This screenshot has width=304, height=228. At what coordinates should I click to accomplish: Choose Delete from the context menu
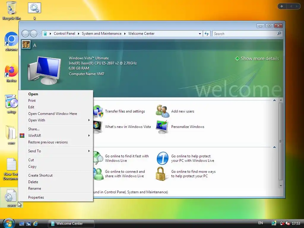pyautogui.click(x=59, y=182)
